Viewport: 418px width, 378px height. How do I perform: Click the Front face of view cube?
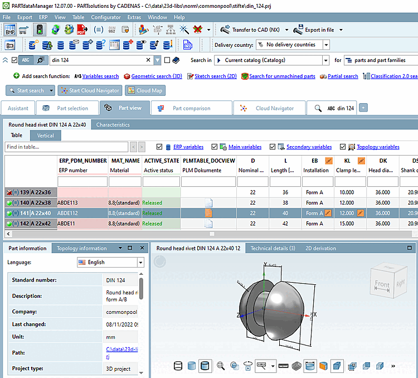(382, 284)
